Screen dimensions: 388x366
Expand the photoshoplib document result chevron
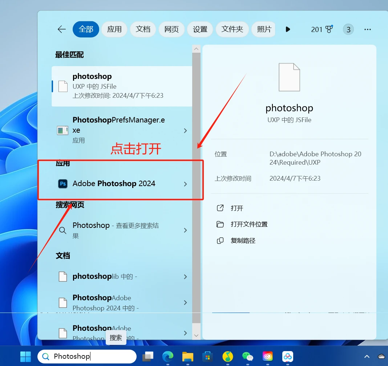pyautogui.click(x=185, y=277)
